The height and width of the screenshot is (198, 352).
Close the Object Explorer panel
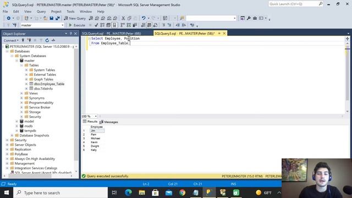[x=75, y=34]
